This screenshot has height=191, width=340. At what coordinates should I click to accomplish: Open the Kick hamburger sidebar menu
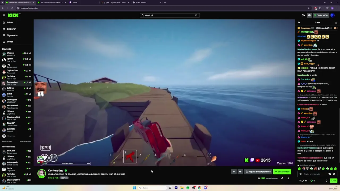pos(4,15)
